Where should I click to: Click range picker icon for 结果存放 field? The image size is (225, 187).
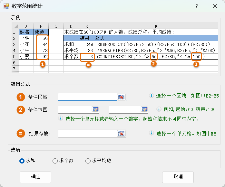point(121,134)
